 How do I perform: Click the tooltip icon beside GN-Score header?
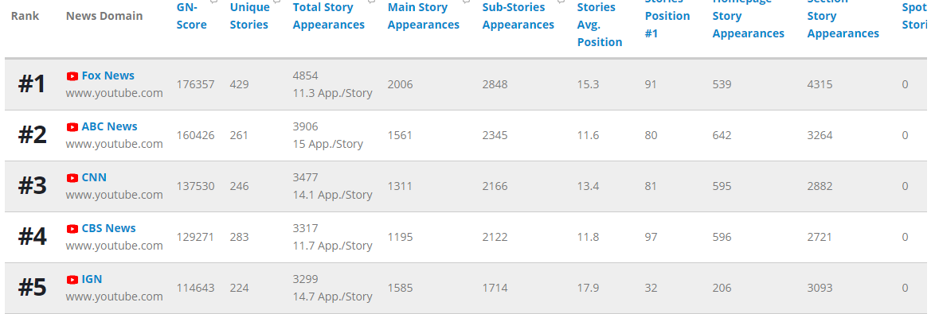click(x=213, y=2)
